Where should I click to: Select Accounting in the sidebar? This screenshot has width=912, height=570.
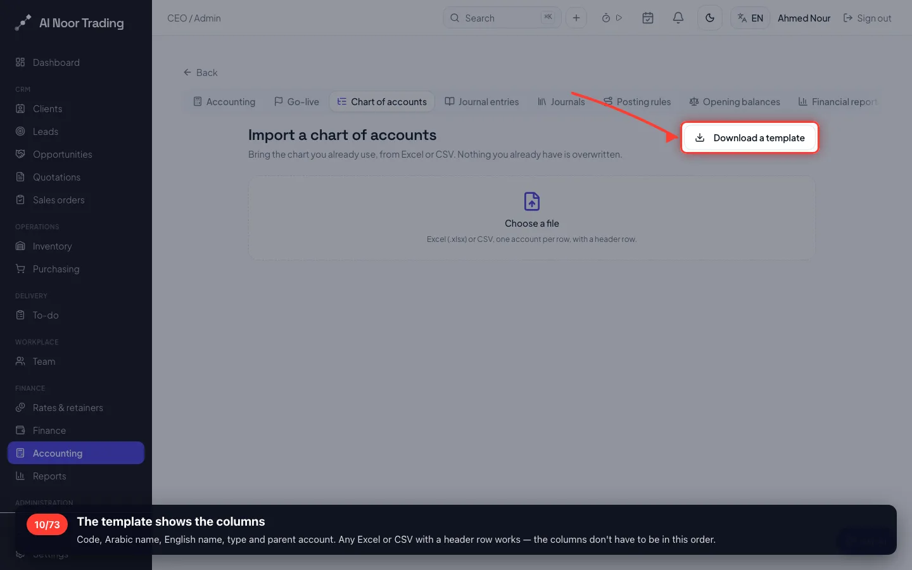click(76, 453)
